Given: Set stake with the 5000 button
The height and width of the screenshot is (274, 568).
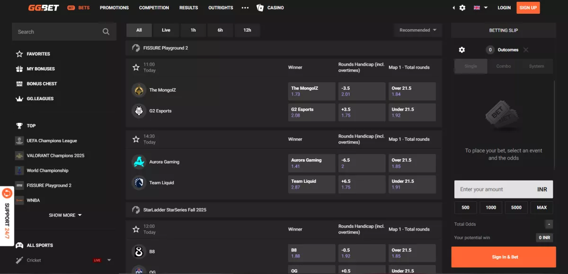Looking at the screenshot, I should [516, 207].
